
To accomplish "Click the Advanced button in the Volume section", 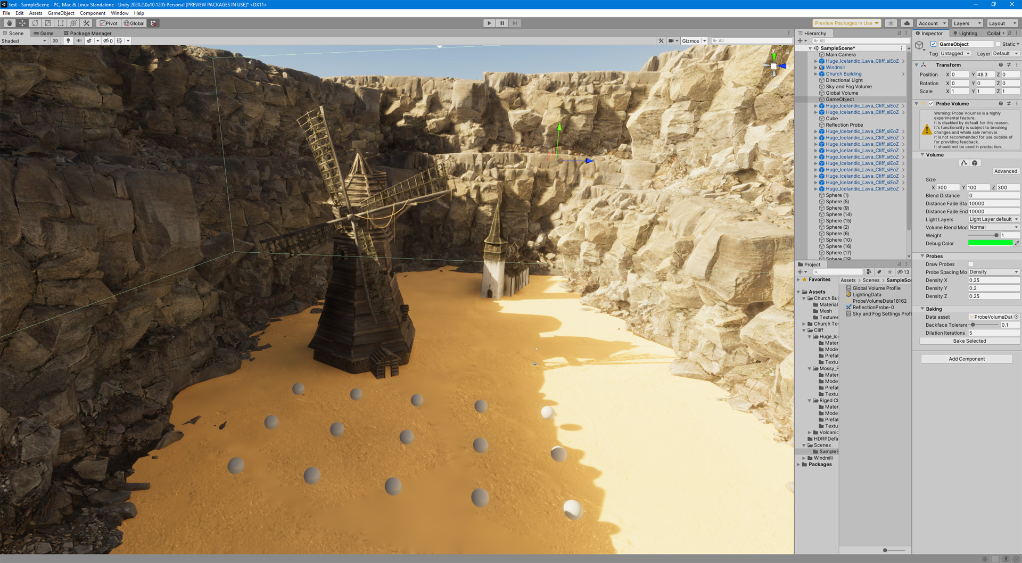I will pos(1005,171).
